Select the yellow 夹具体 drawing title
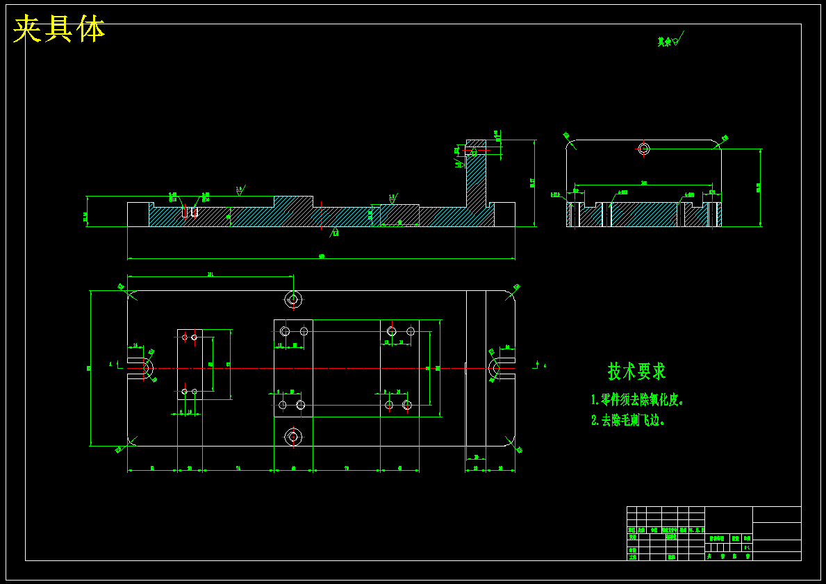826x584 pixels. (59, 29)
